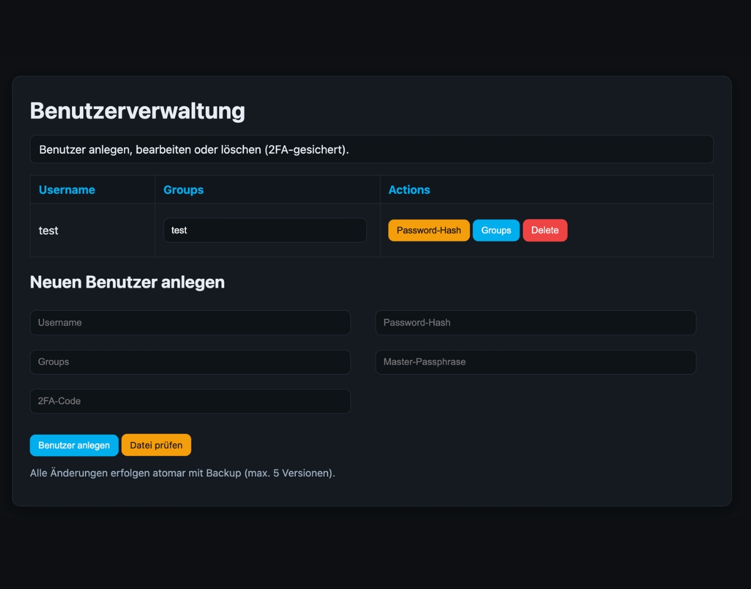
Task: Select the Password-Hash input field
Action: click(535, 323)
